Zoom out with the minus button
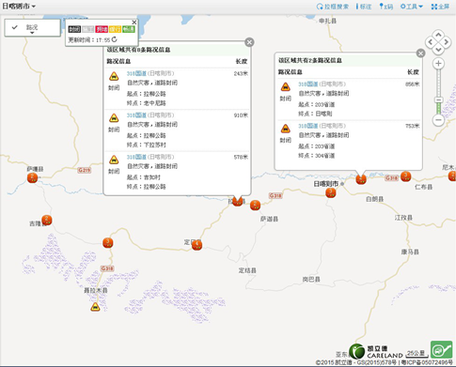Viewport: 456px width, 367px height. (438, 119)
